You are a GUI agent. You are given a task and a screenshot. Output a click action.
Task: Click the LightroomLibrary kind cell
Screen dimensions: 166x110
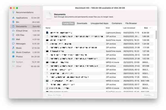(x=113, y=33)
